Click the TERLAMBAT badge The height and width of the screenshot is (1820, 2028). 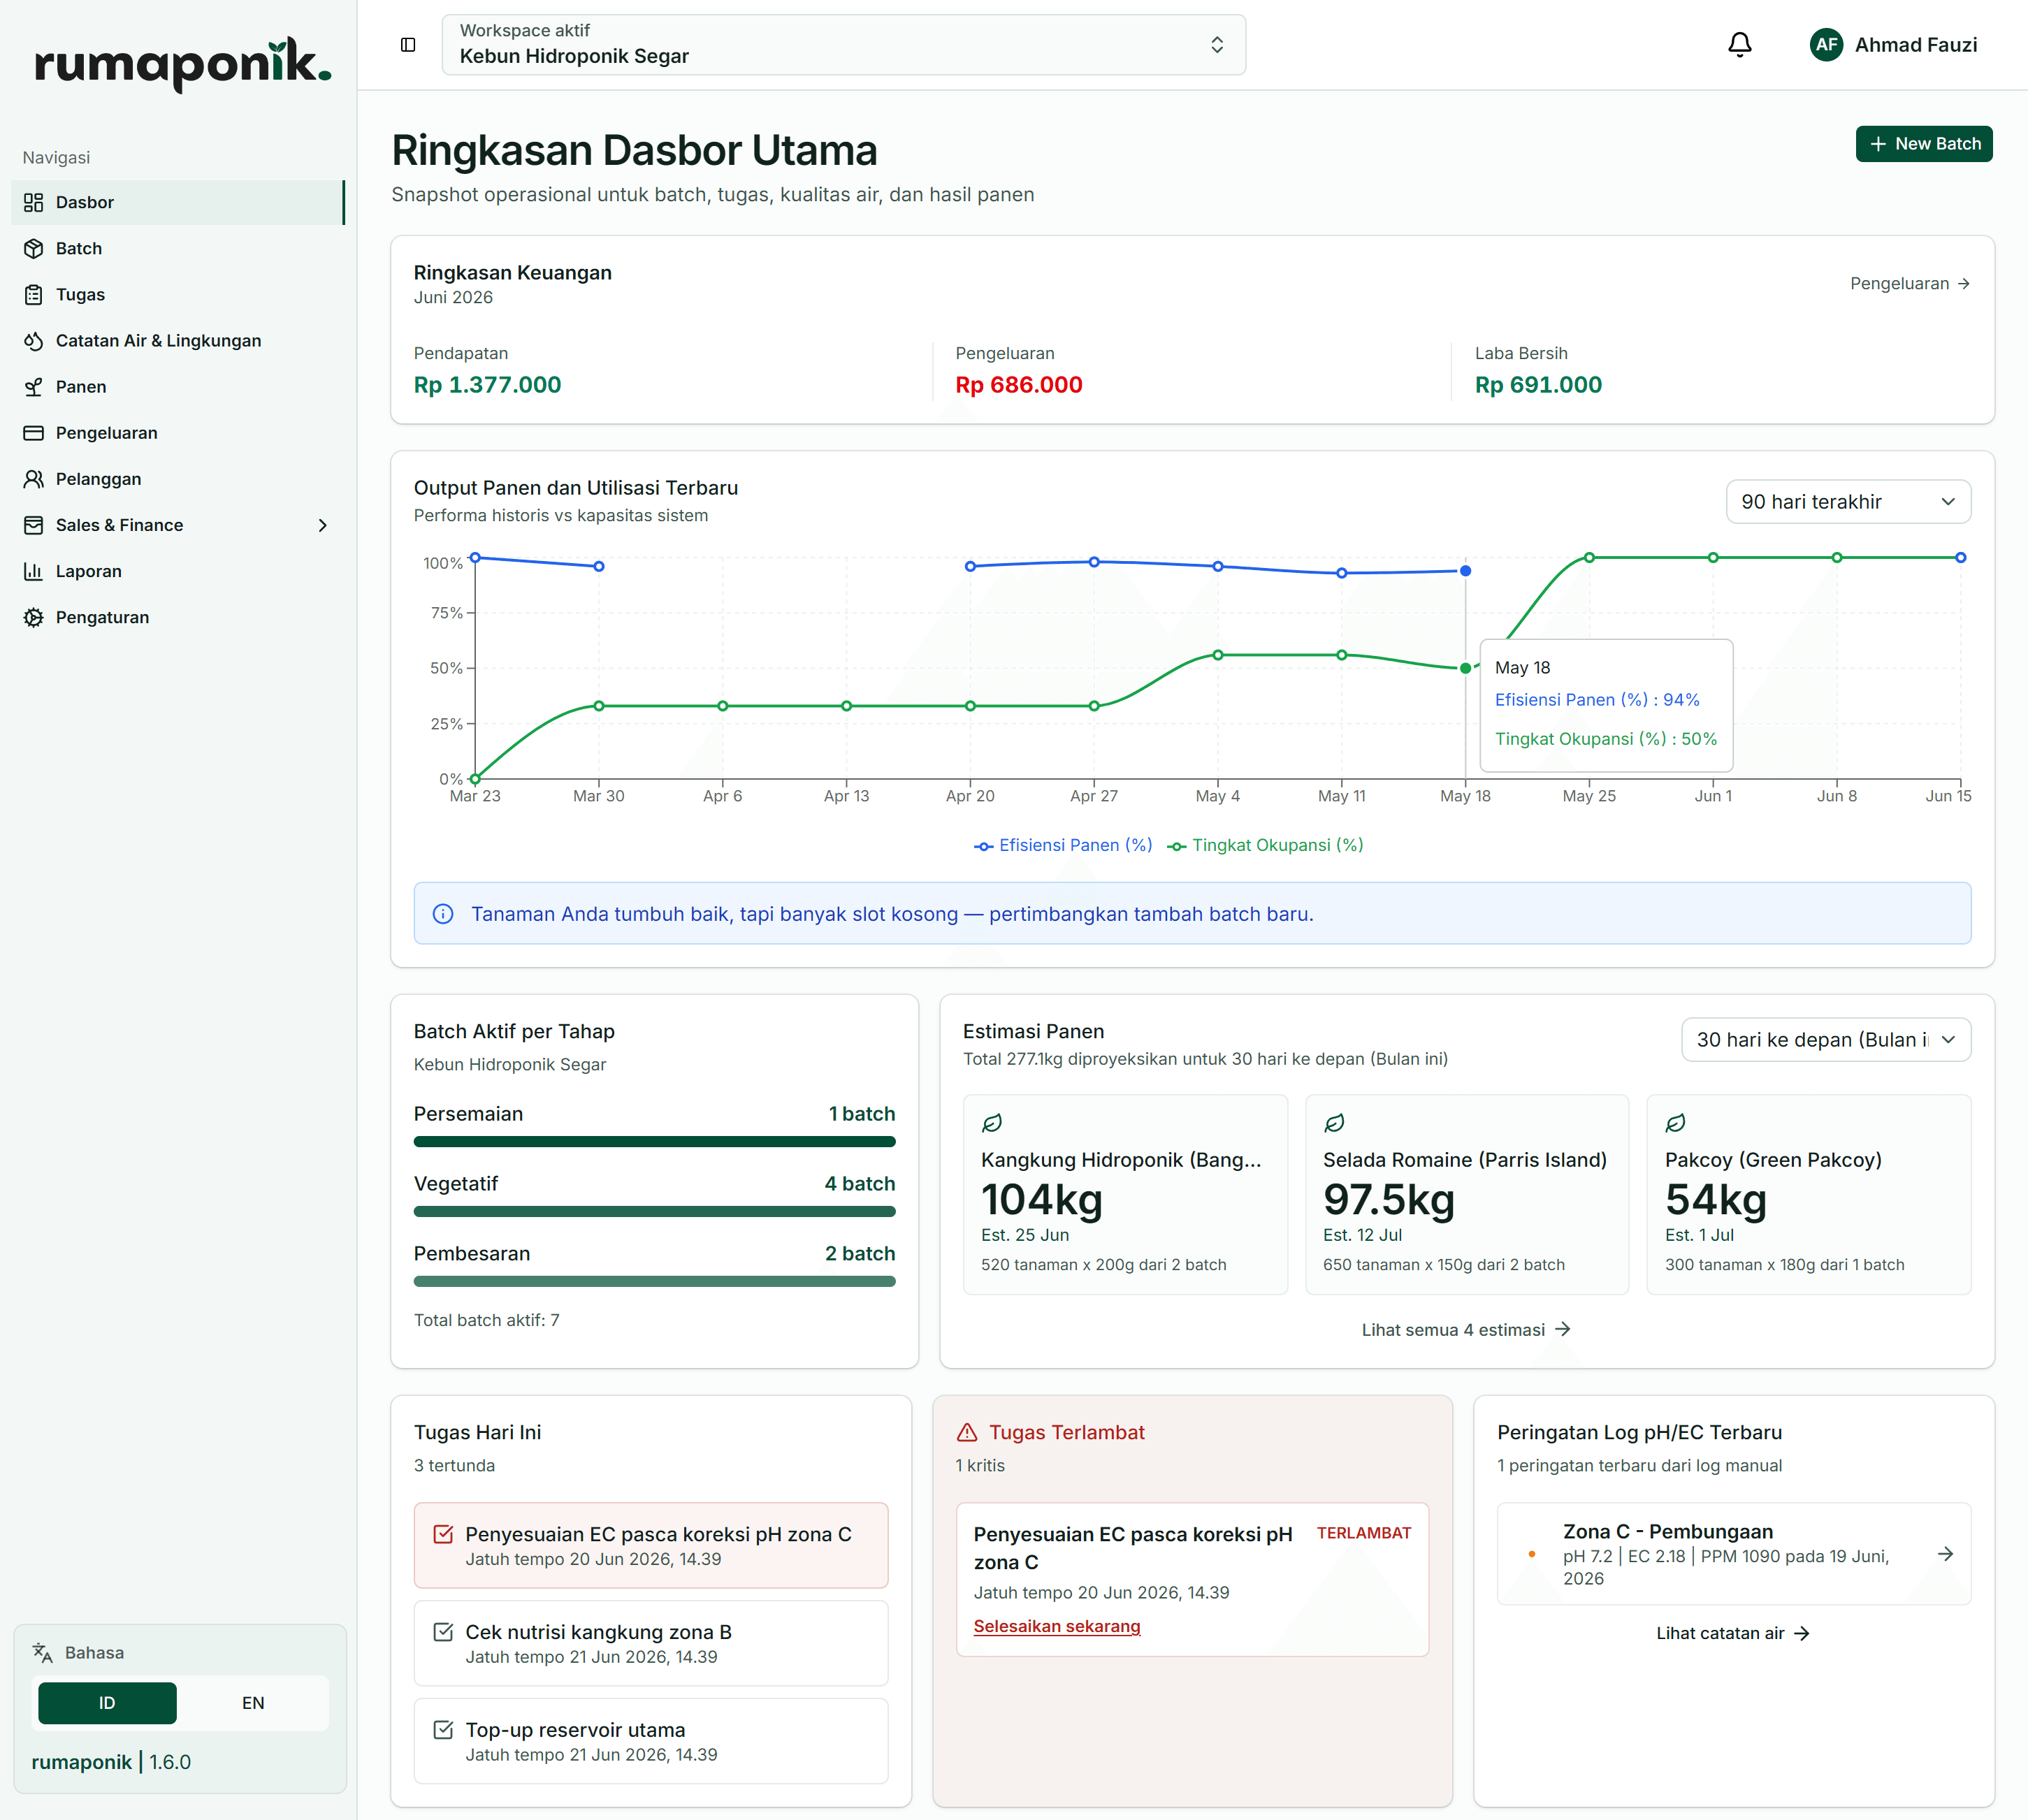click(x=1363, y=1534)
